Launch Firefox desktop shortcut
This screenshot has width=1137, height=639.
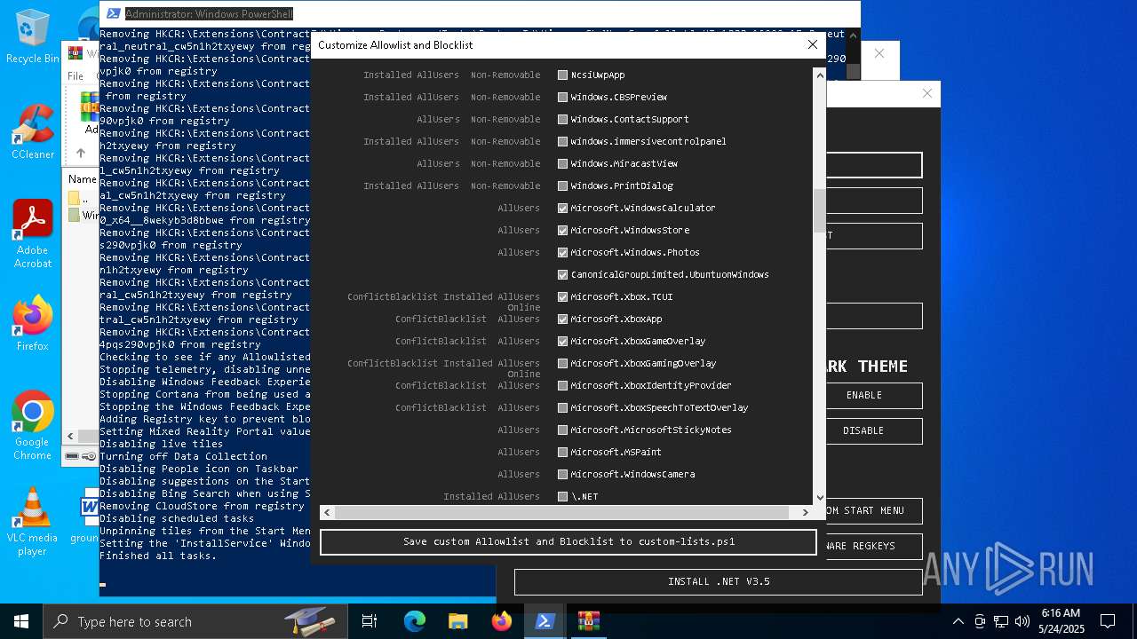tap(32, 323)
